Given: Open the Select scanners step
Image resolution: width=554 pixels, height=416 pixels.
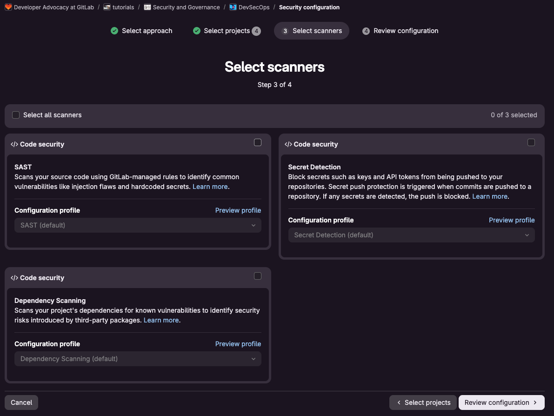Looking at the screenshot, I should [x=312, y=31].
